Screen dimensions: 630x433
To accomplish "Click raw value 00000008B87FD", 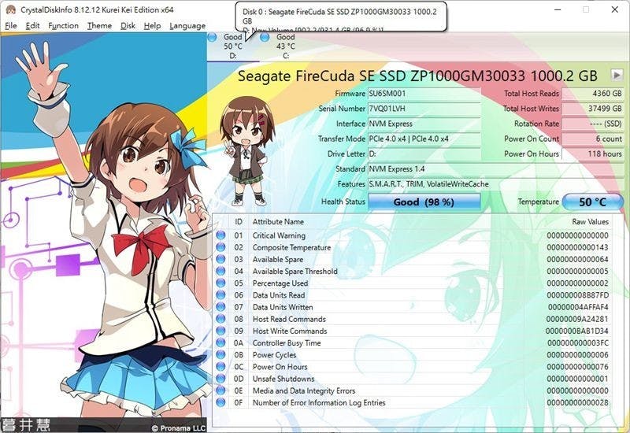I will coord(578,295).
